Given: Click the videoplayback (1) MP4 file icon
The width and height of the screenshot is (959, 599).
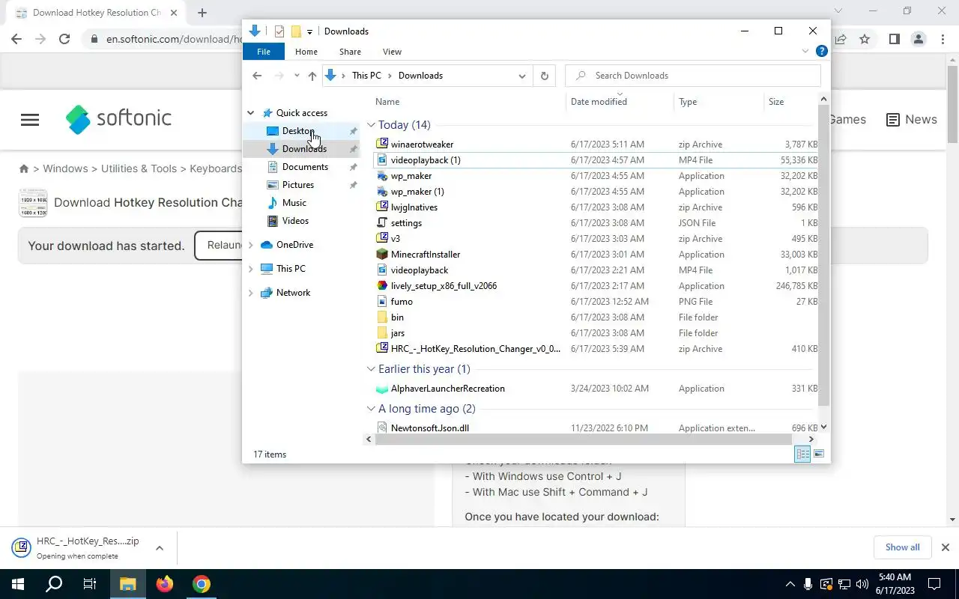Looking at the screenshot, I should pos(382,159).
